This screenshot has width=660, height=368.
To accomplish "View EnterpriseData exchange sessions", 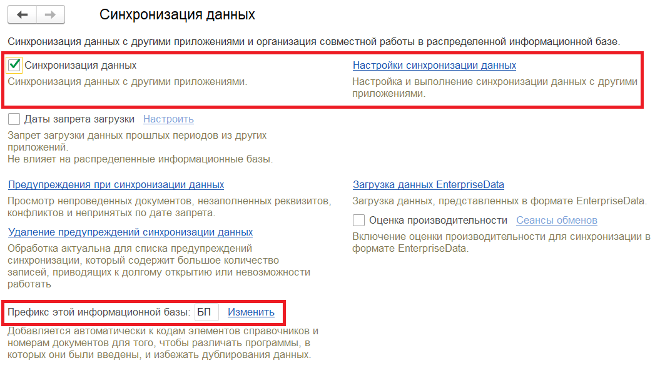I will point(556,220).
